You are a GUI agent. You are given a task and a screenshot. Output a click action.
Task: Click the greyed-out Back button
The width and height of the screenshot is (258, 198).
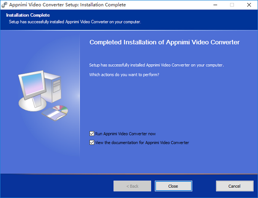click(132, 186)
